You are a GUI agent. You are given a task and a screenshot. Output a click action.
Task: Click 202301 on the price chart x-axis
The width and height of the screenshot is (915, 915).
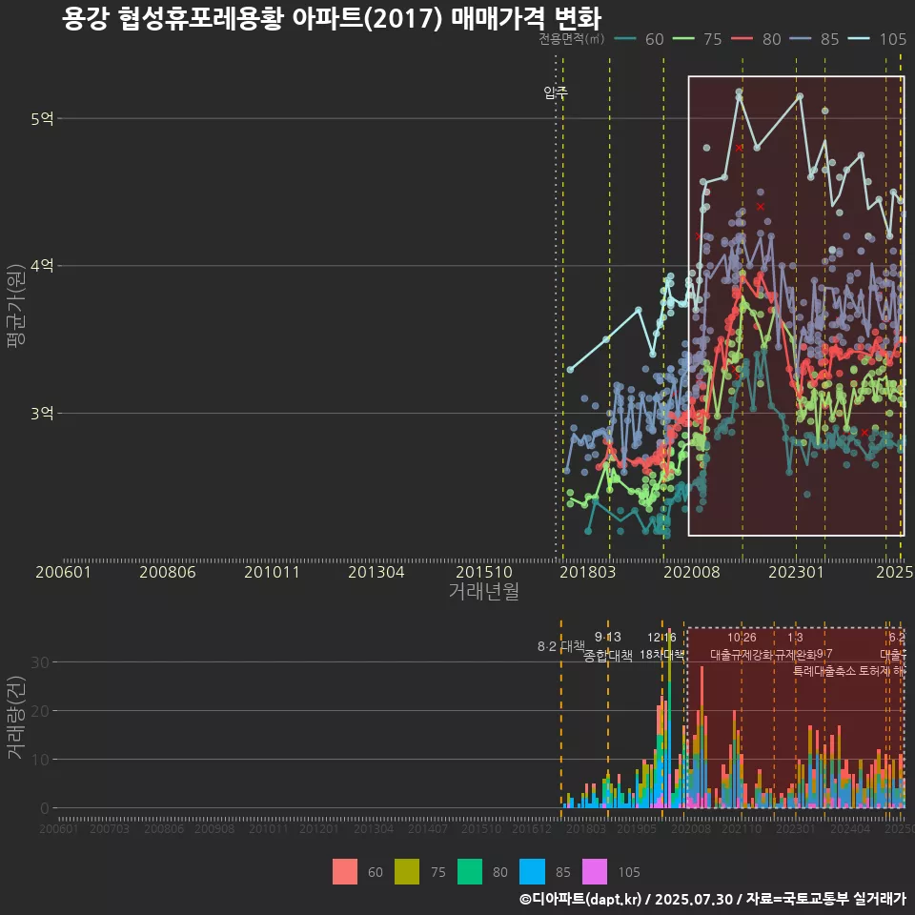tap(796, 572)
